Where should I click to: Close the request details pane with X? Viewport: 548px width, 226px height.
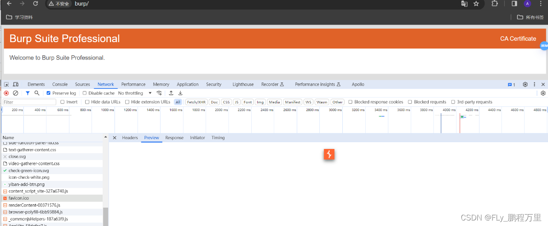coord(115,138)
